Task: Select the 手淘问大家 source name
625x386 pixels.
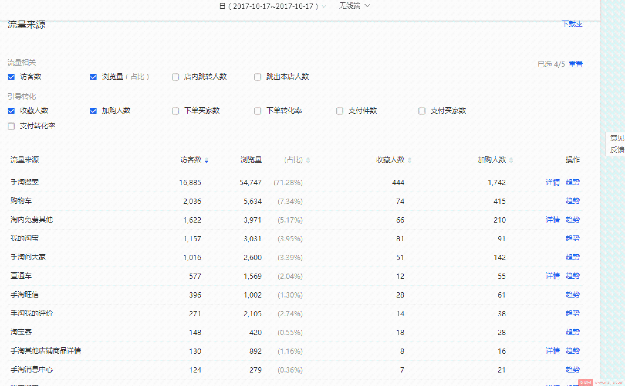Action: tap(28, 257)
